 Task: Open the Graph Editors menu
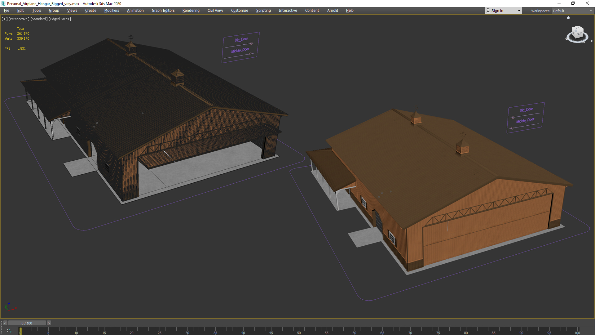coord(163,11)
